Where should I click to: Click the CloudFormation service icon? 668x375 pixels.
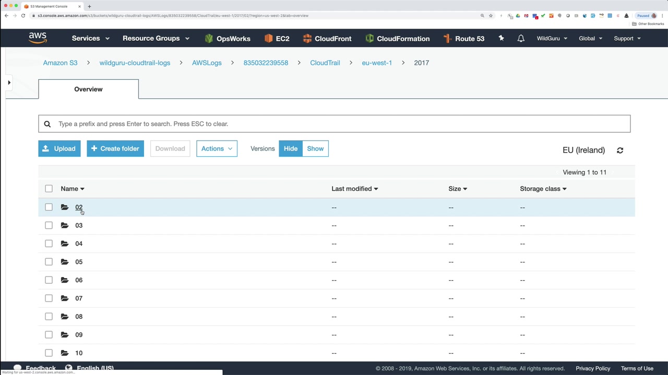(x=369, y=38)
